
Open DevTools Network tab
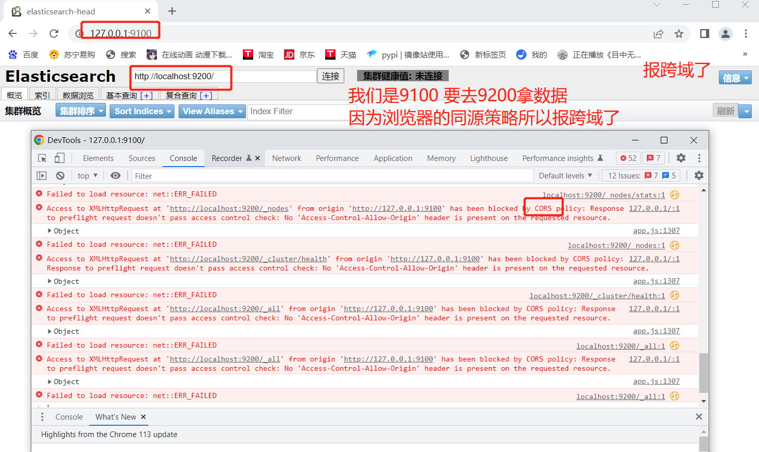click(287, 158)
